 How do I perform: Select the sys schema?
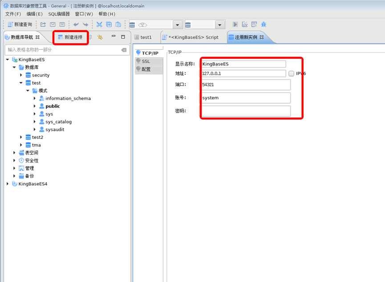click(x=49, y=114)
